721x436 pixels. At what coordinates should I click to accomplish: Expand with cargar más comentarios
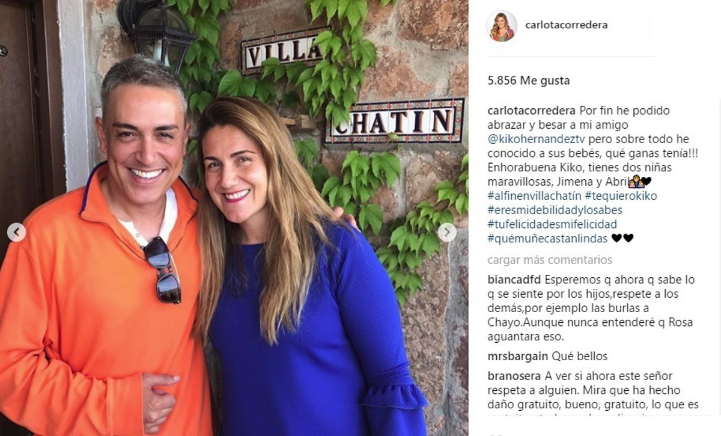(x=550, y=260)
